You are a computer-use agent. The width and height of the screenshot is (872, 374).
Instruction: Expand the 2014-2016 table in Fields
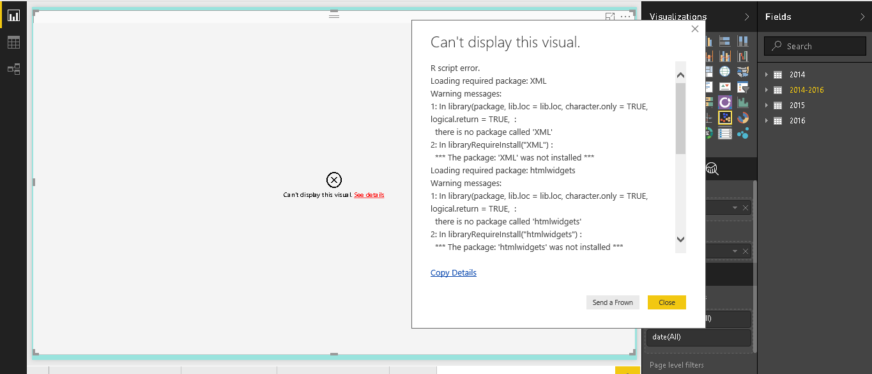(x=767, y=90)
